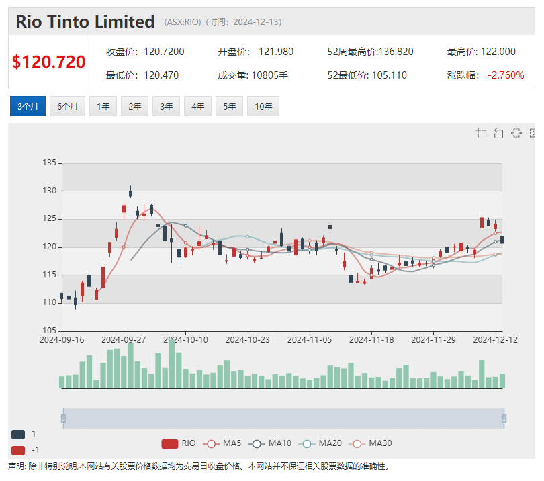Show the 2年 chart range
Viewport: 544px width, 481px height.
135,106
